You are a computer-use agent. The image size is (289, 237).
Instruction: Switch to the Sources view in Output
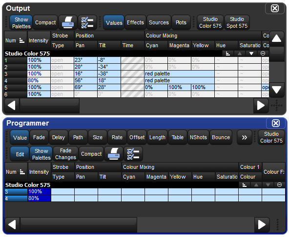click(159, 22)
